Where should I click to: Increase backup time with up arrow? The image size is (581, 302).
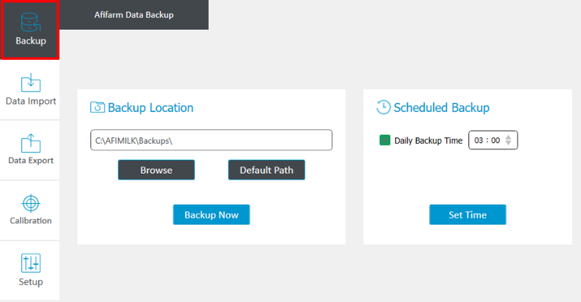509,137
